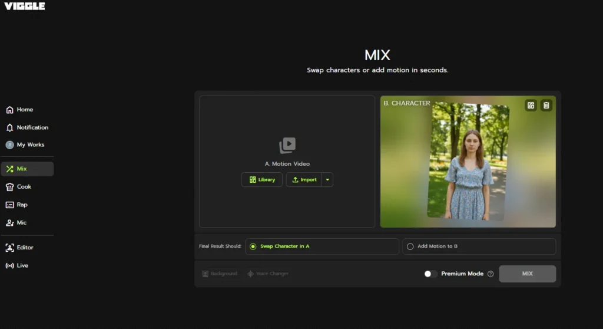Open the Home page from sidebar
This screenshot has height=329, width=603.
(x=19, y=110)
